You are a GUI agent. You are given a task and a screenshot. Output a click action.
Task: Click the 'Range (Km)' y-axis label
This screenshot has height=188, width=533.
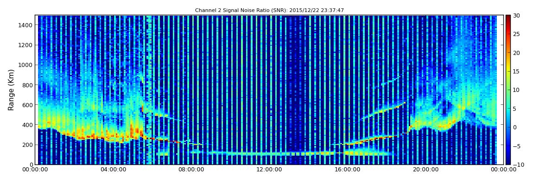click(11, 90)
